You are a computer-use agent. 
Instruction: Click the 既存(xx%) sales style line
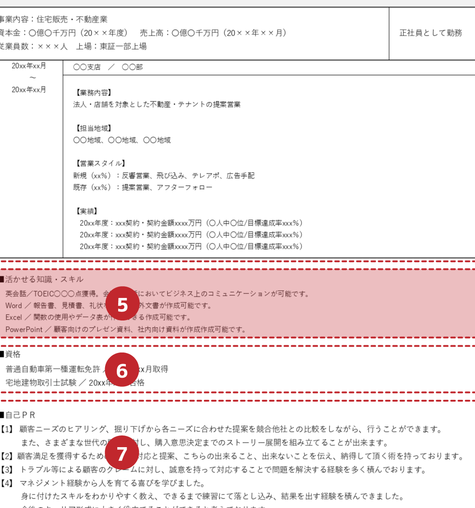coord(143,187)
